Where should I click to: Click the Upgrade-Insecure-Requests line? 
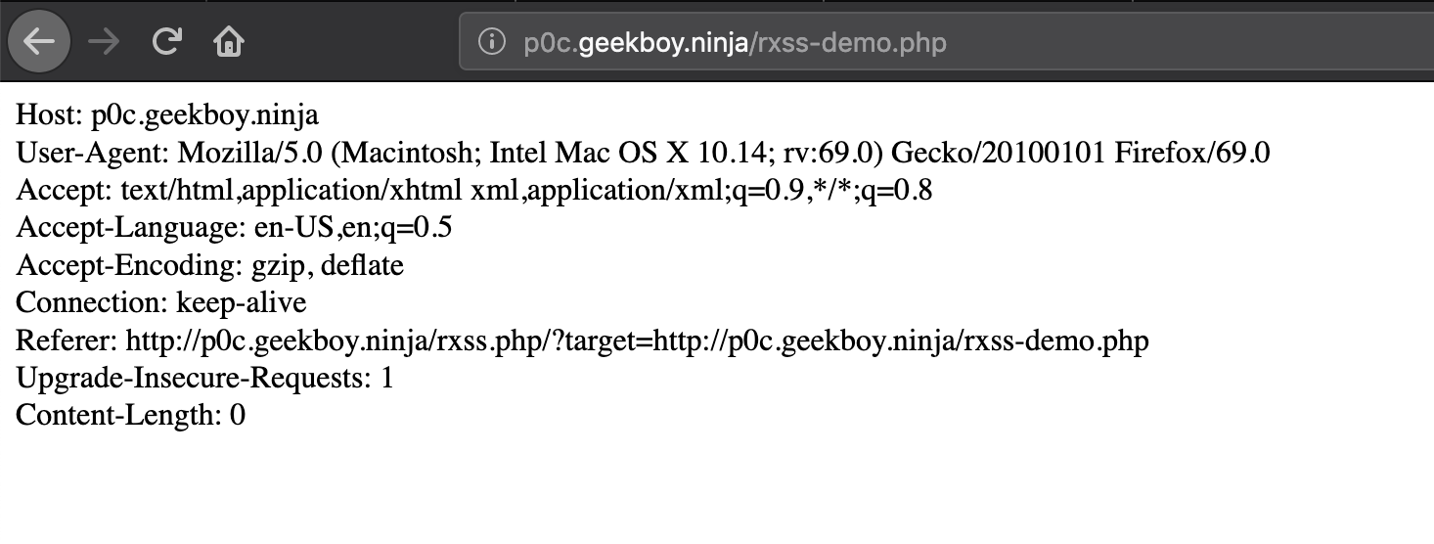(204, 378)
